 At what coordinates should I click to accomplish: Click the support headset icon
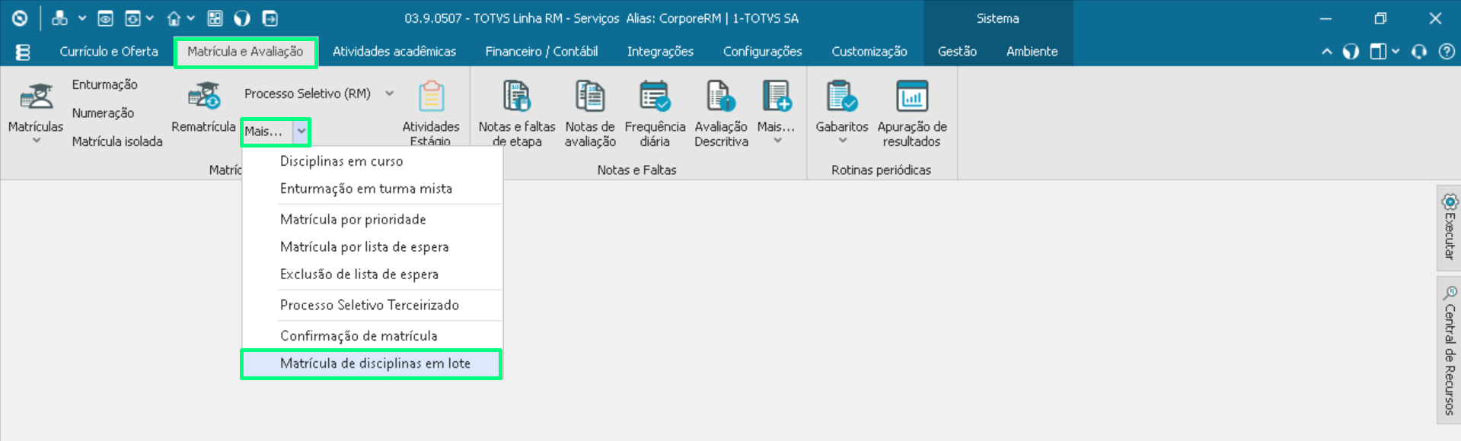1419,52
